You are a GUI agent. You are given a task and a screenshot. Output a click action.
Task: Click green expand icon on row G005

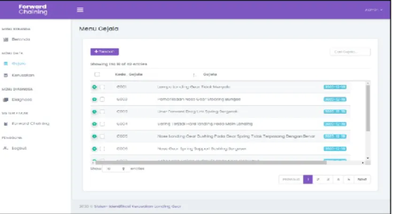tap(94, 136)
